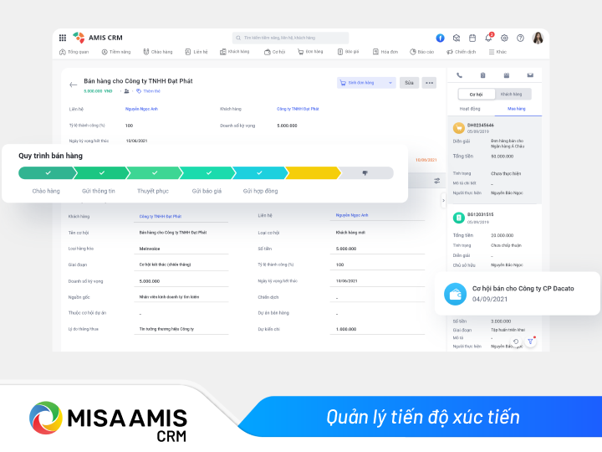The width and height of the screenshot is (602, 452).
Task: Open Khách hàng in the navigation bar
Action: coord(235,52)
